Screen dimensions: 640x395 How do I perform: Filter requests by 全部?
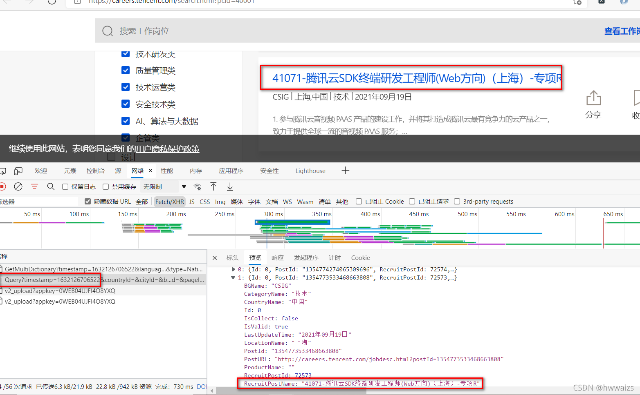(142, 202)
